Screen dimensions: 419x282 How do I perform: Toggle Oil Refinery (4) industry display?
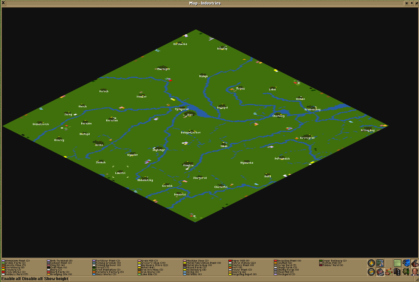pos(195,270)
